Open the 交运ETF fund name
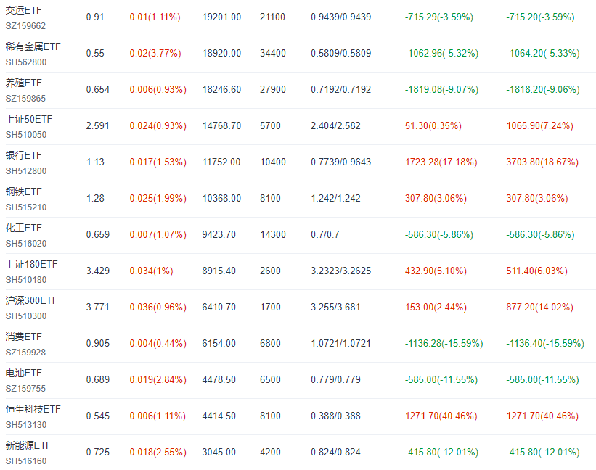Image resolution: width=596 pixels, height=470 pixels. (x=23, y=10)
